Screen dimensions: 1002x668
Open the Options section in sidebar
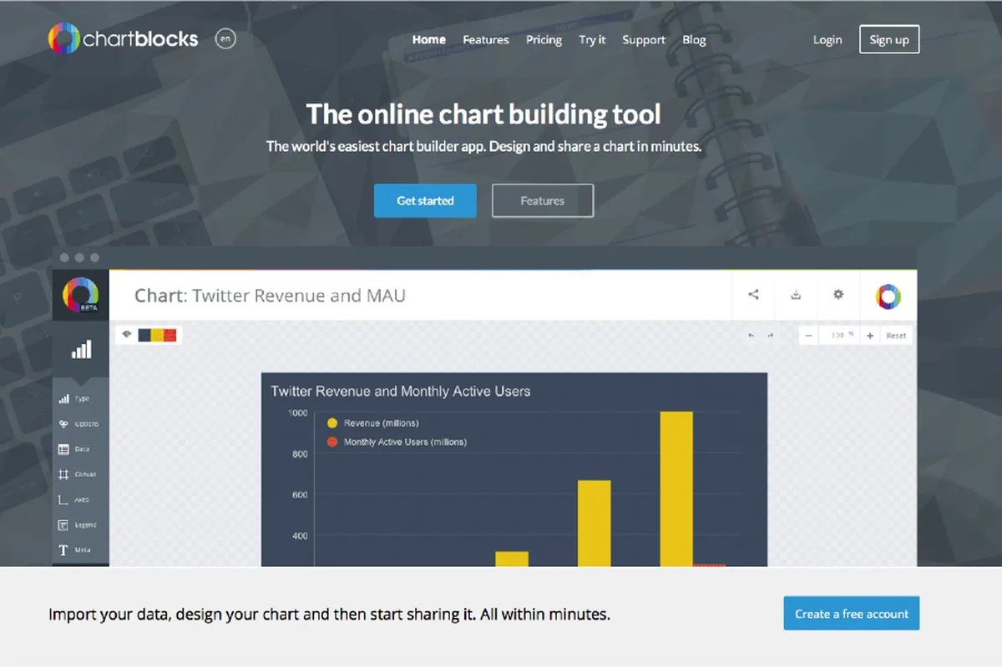[x=80, y=423]
